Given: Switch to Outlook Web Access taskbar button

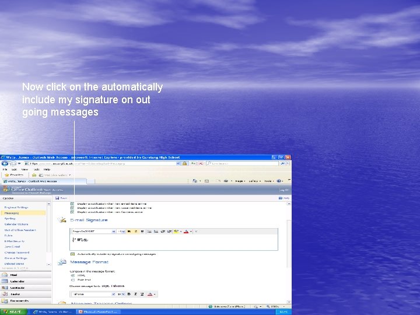Looking at the screenshot, I should click(x=53, y=311).
